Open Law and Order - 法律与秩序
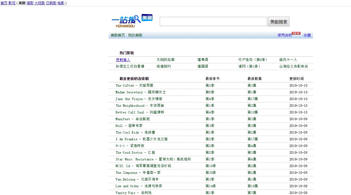This screenshot has width=351, height=195. coord(139,186)
